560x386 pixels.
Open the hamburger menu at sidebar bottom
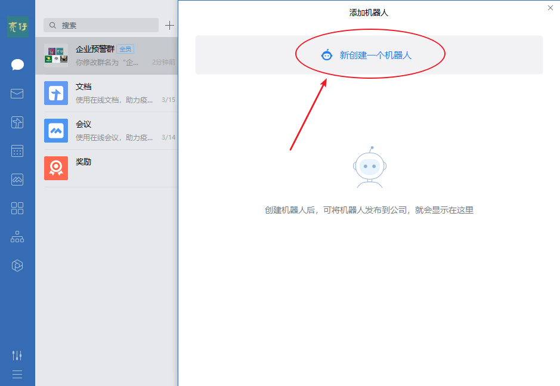[17, 374]
